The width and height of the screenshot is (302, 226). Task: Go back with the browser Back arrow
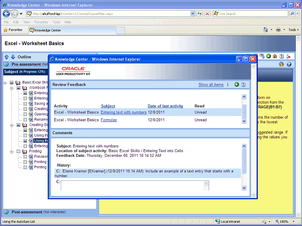(6, 14)
